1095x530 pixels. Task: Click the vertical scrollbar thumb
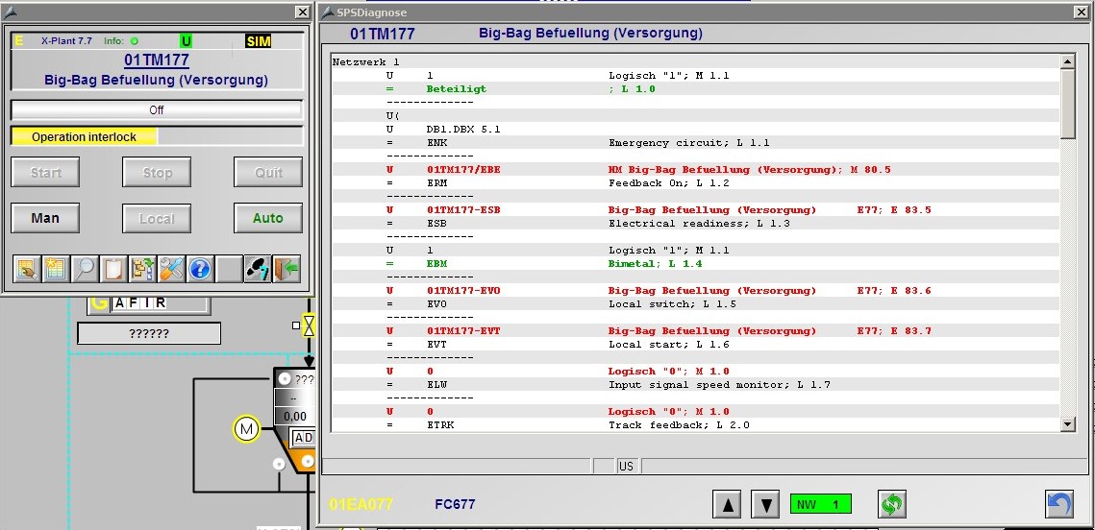click(x=1067, y=104)
